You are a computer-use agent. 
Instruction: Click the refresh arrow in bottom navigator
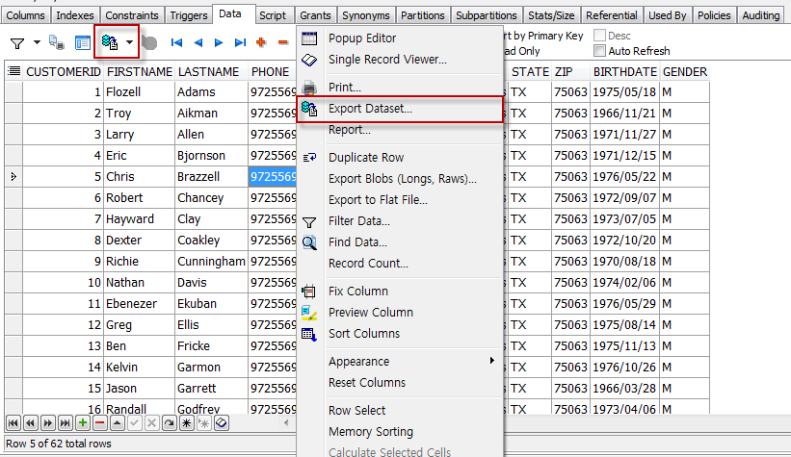tap(170, 422)
